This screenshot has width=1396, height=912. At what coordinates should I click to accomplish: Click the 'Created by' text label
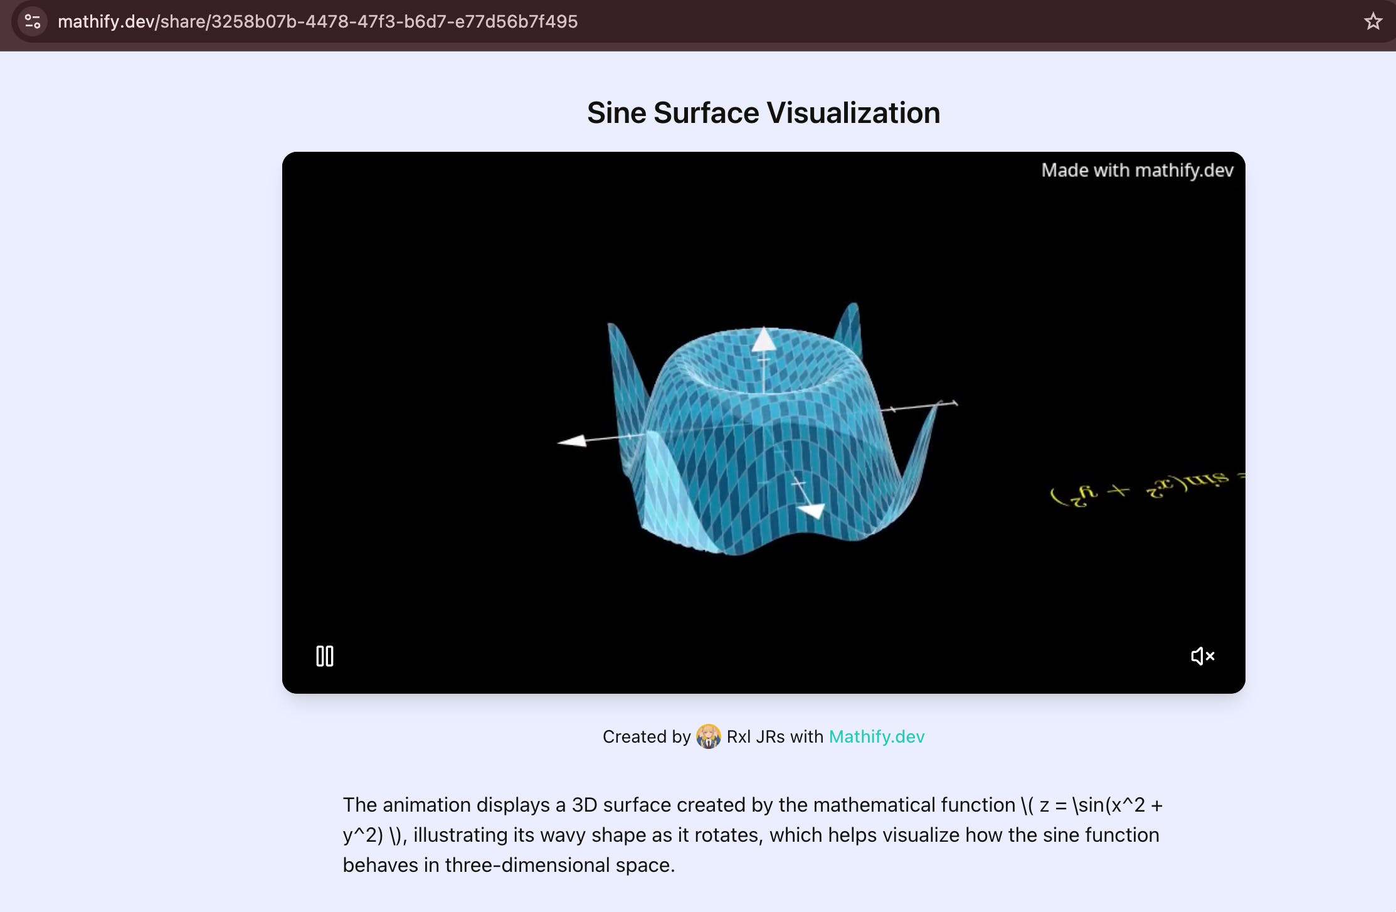(x=646, y=736)
